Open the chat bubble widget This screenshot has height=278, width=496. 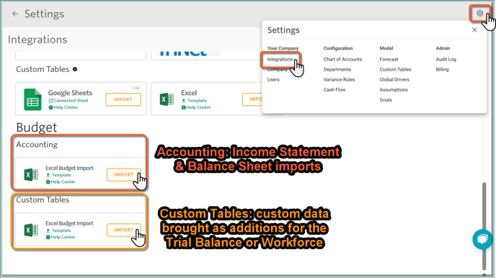[x=482, y=239]
